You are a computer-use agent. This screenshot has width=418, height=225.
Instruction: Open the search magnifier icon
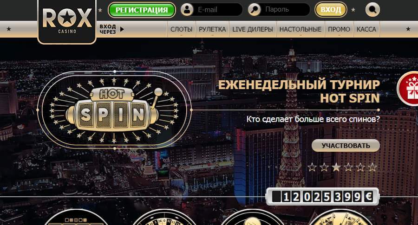tap(372, 10)
